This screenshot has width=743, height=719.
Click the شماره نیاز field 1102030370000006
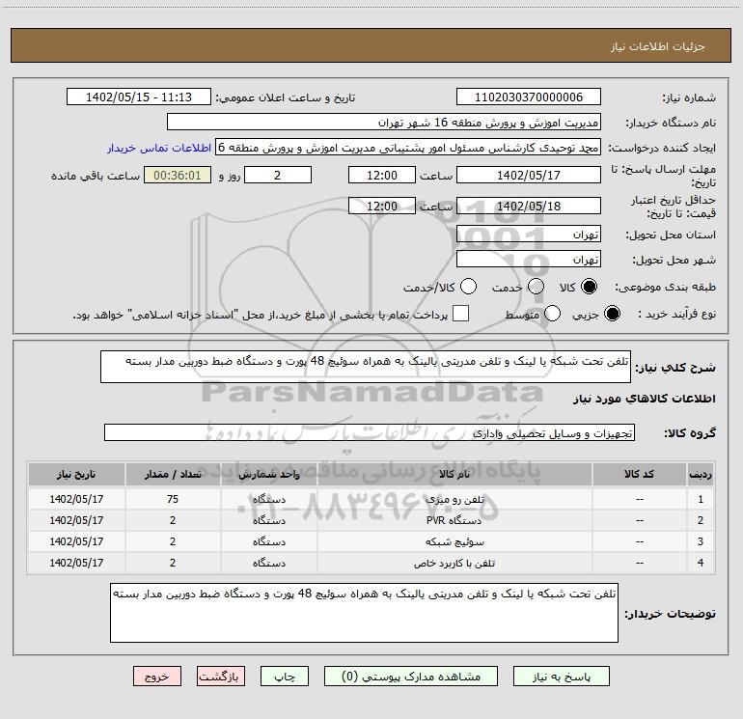coord(529,97)
